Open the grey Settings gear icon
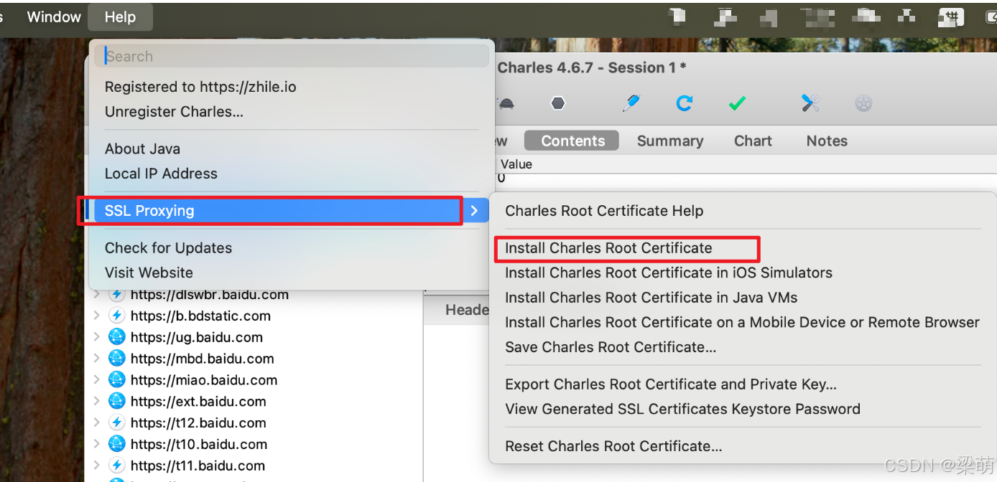997x482 pixels. [x=863, y=103]
